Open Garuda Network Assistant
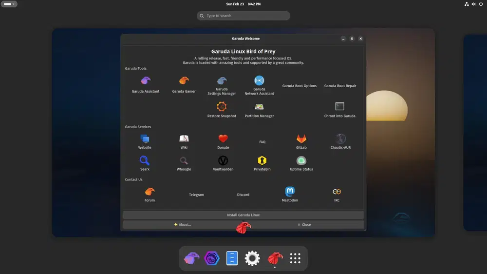Screen dimensions: 487x274 tap(259, 85)
